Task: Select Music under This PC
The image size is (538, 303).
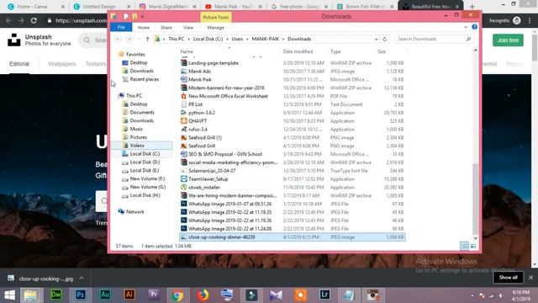Action: [x=136, y=129]
